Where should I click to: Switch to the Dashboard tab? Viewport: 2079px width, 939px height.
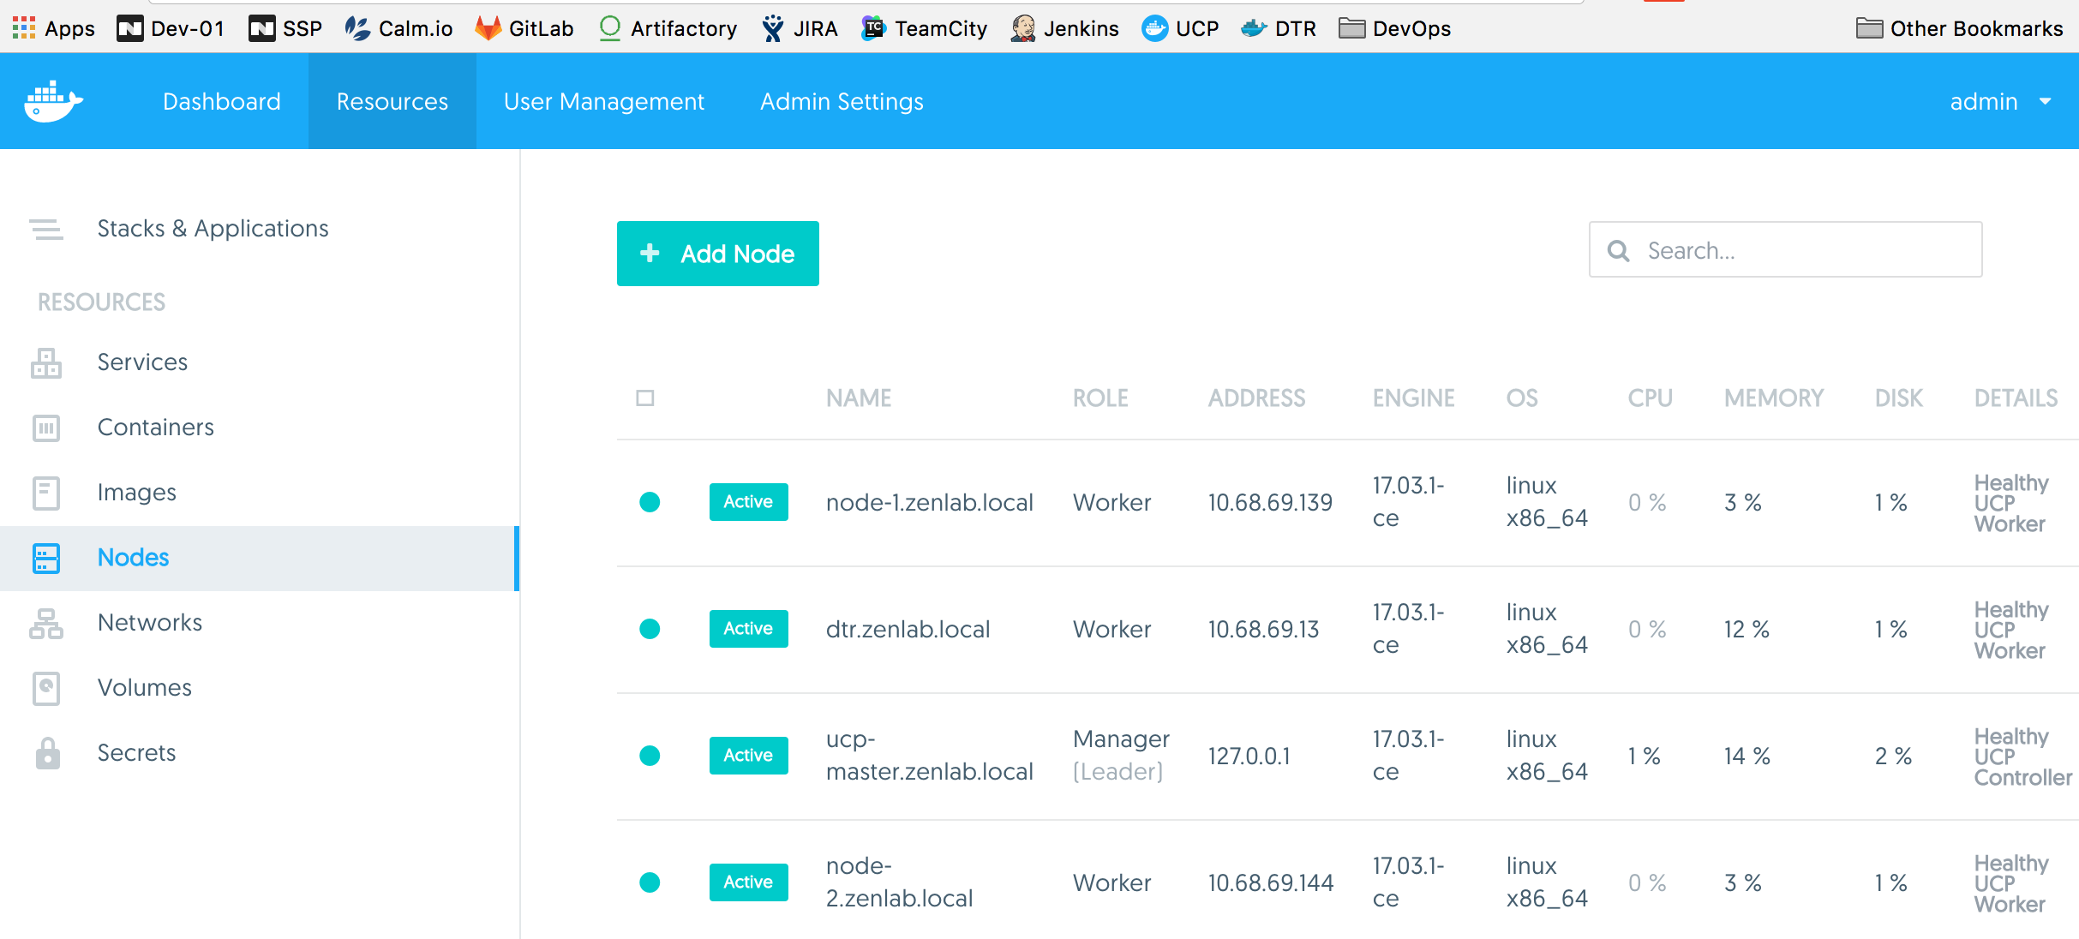click(222, 102)
